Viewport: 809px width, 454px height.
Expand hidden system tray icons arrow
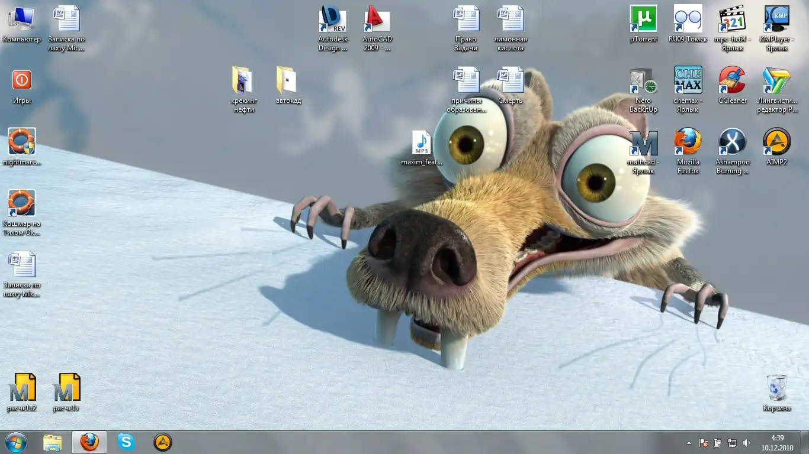click(688, 443)
